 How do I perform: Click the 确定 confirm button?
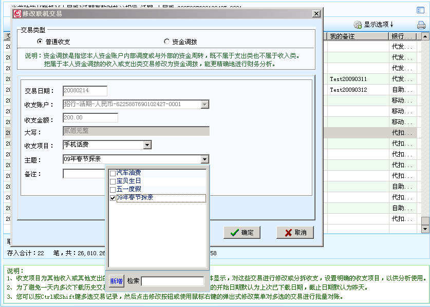coord(241,232)
